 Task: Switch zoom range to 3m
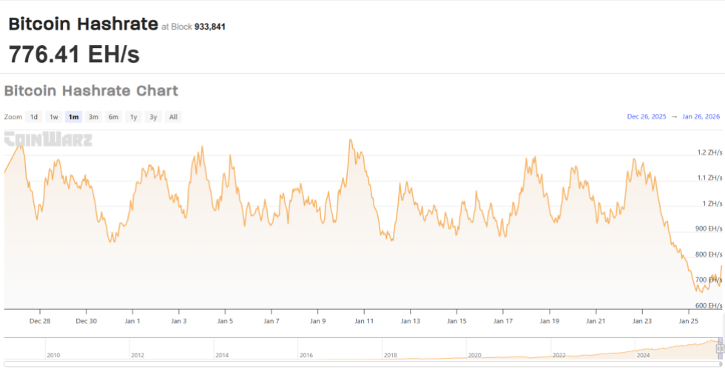[x=93, y=117]
